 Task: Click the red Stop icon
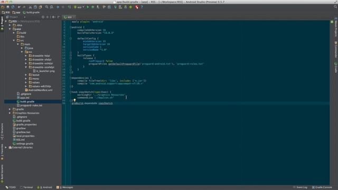(x=137, y=7)
